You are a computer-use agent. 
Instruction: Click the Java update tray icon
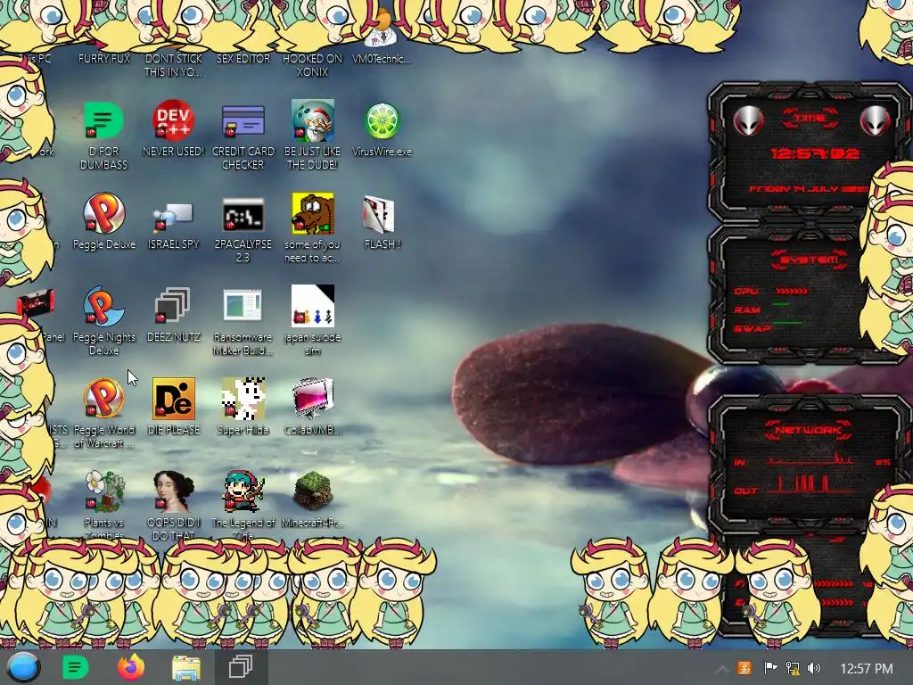744,668
